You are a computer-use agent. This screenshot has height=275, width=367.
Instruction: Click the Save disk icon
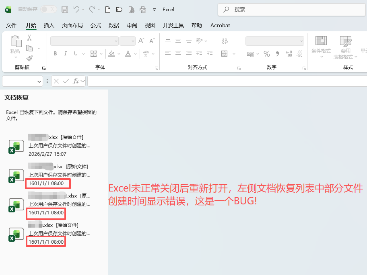click(65, 10)
